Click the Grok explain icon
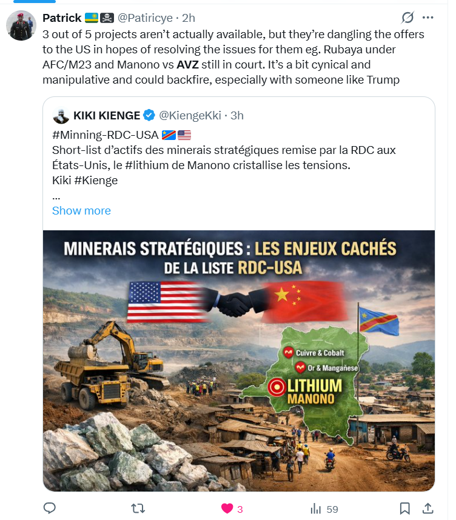The width and height of the screenshot is (456, 520). pyautogui.click(x=408, y=18)
